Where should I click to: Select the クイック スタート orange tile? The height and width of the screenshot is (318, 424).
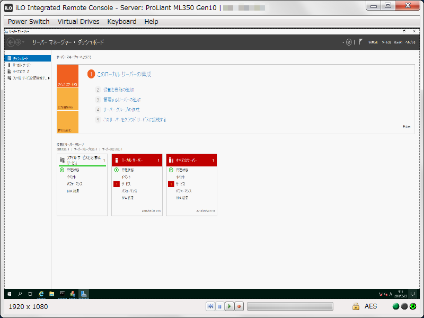68,76
